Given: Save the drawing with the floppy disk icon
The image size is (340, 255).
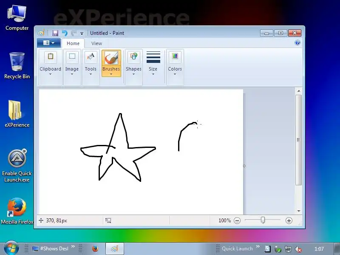Looking at the screenshot, I should pyautogui.click(x=55, y=33).
